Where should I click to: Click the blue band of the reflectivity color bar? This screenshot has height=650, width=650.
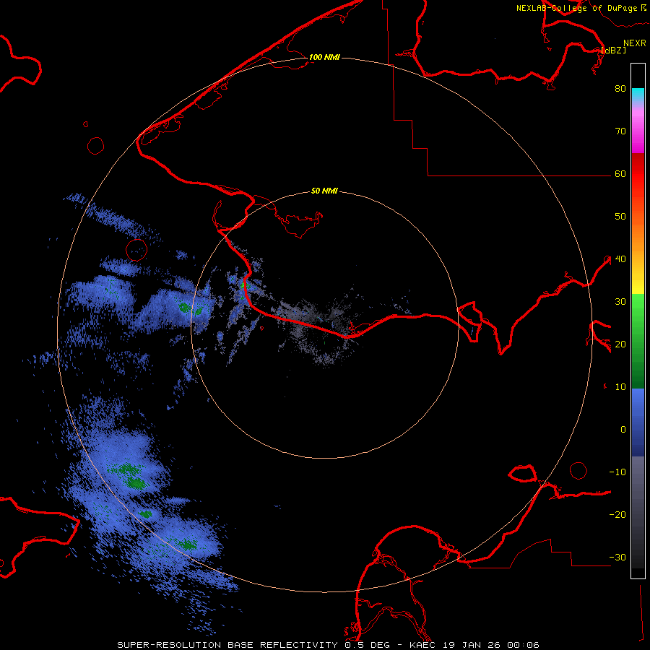point(638,422)
